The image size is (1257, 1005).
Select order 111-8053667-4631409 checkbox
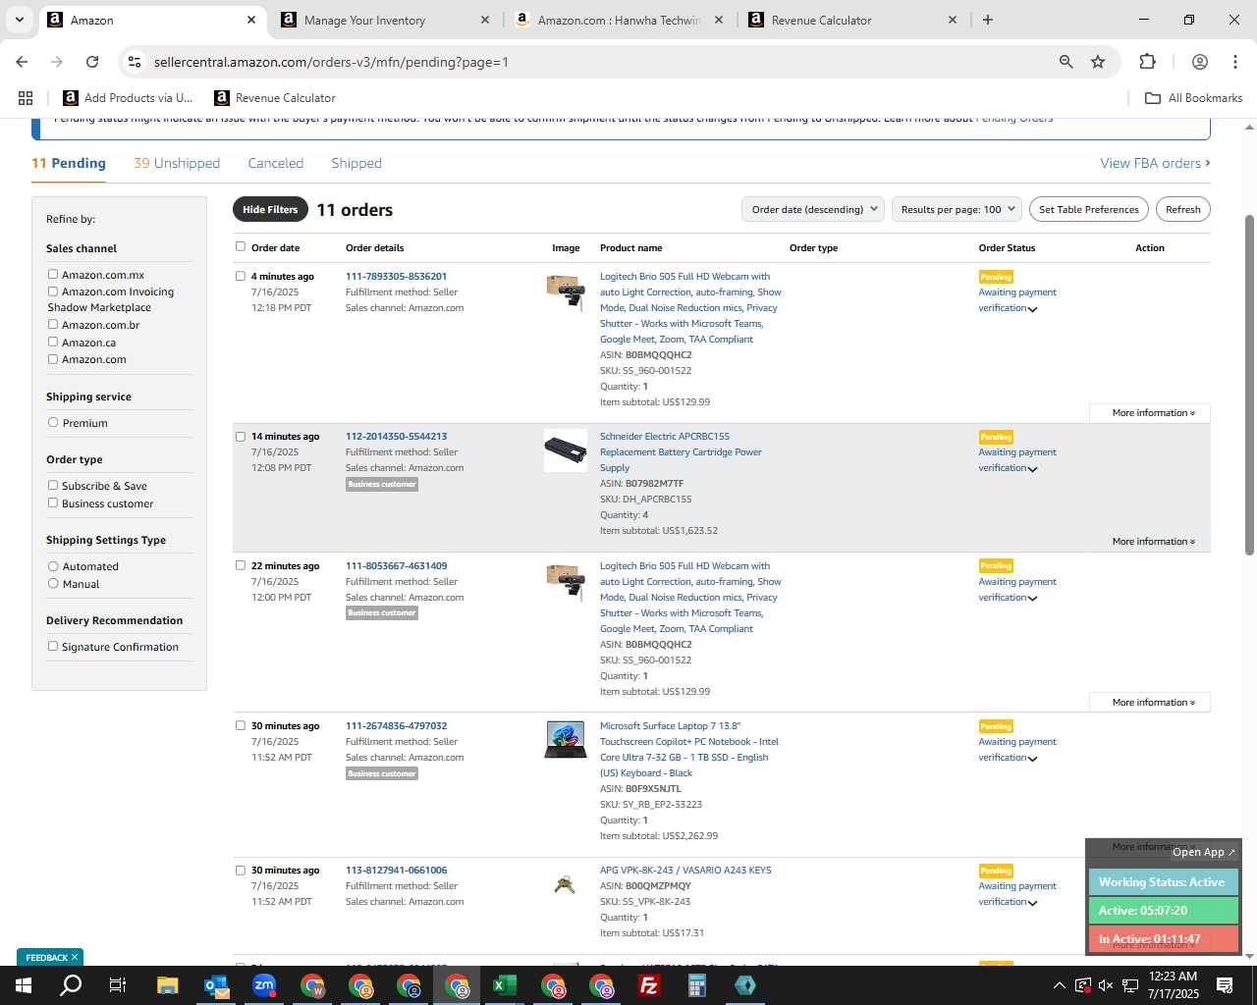(241, 565)
